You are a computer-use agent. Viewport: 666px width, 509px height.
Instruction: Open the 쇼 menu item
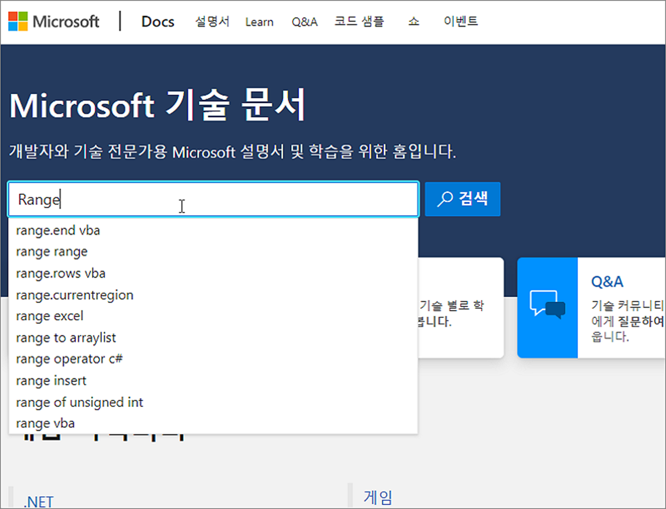414,22
